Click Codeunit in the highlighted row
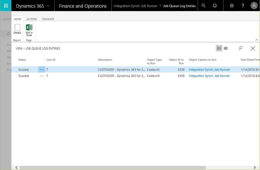Screen dimensions: 260x170 153,70
